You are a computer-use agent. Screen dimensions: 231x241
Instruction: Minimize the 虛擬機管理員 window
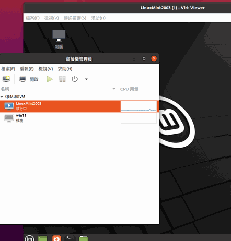(134, 59)
